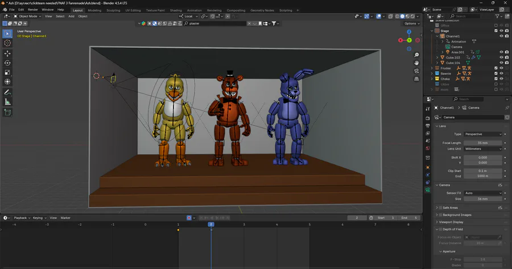Click the outliner filter funnel icon
Screen dimensions: 512x269
click(497, 16)
